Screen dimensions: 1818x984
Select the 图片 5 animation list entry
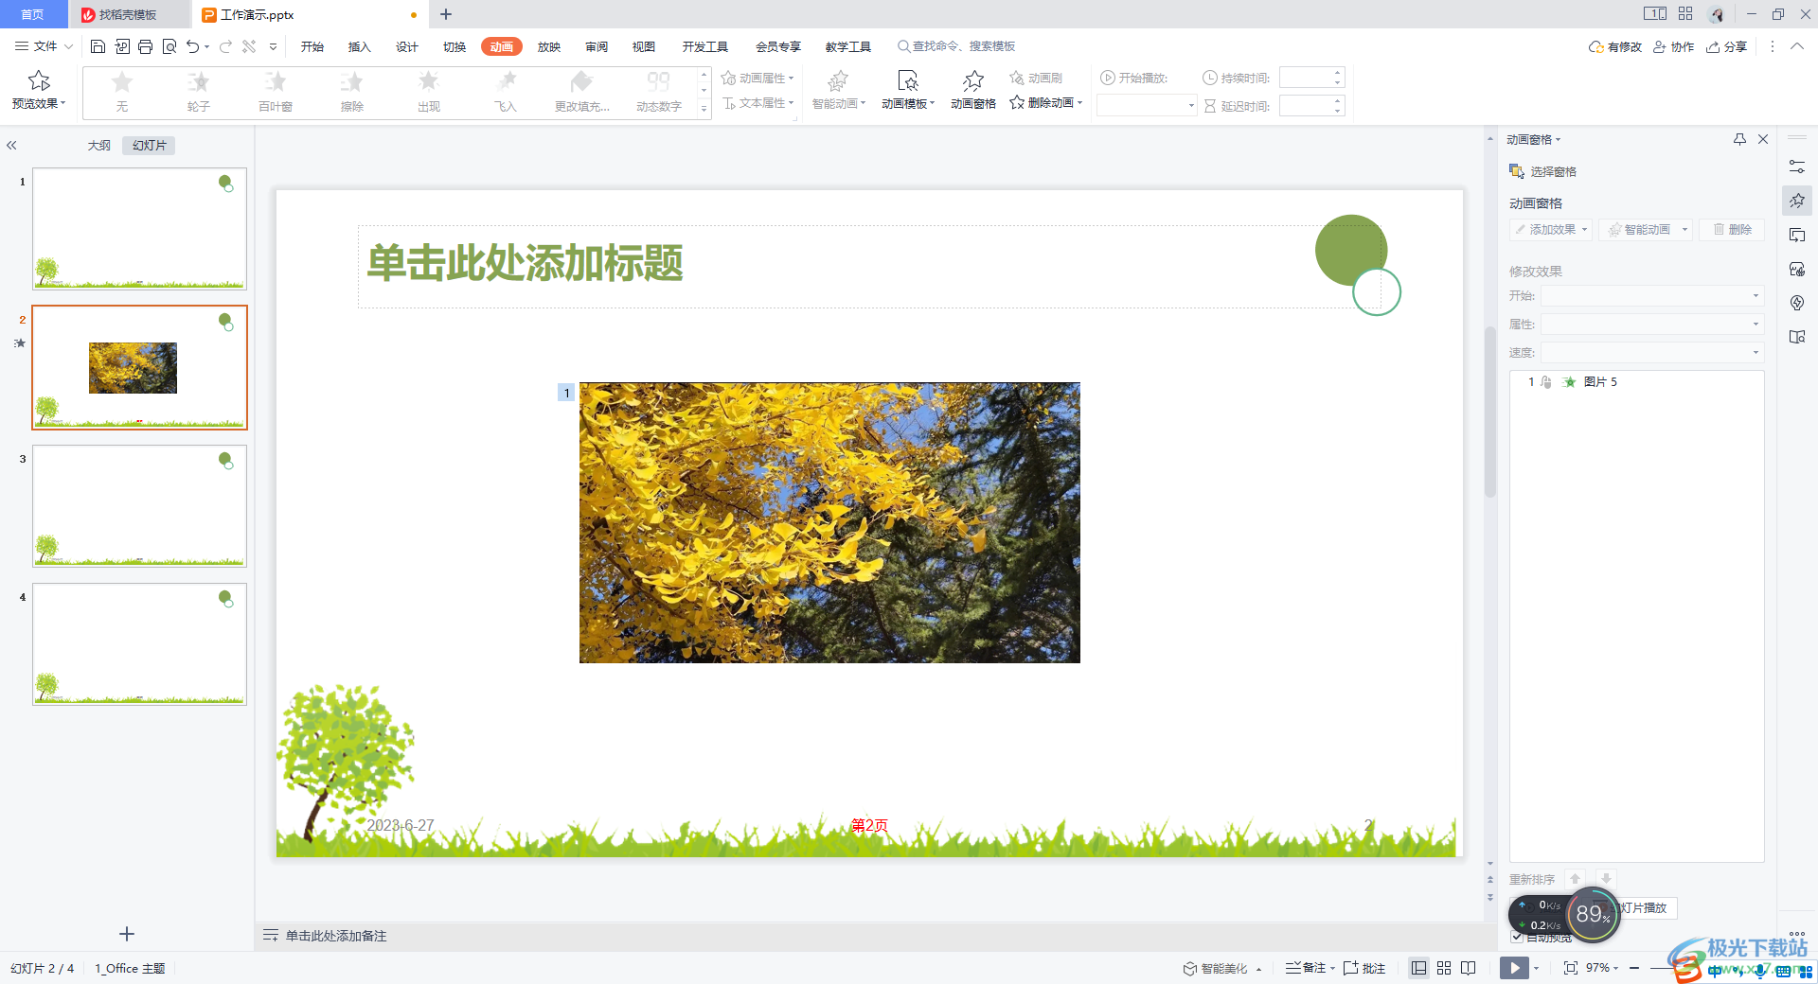[x=1636, y=381]
